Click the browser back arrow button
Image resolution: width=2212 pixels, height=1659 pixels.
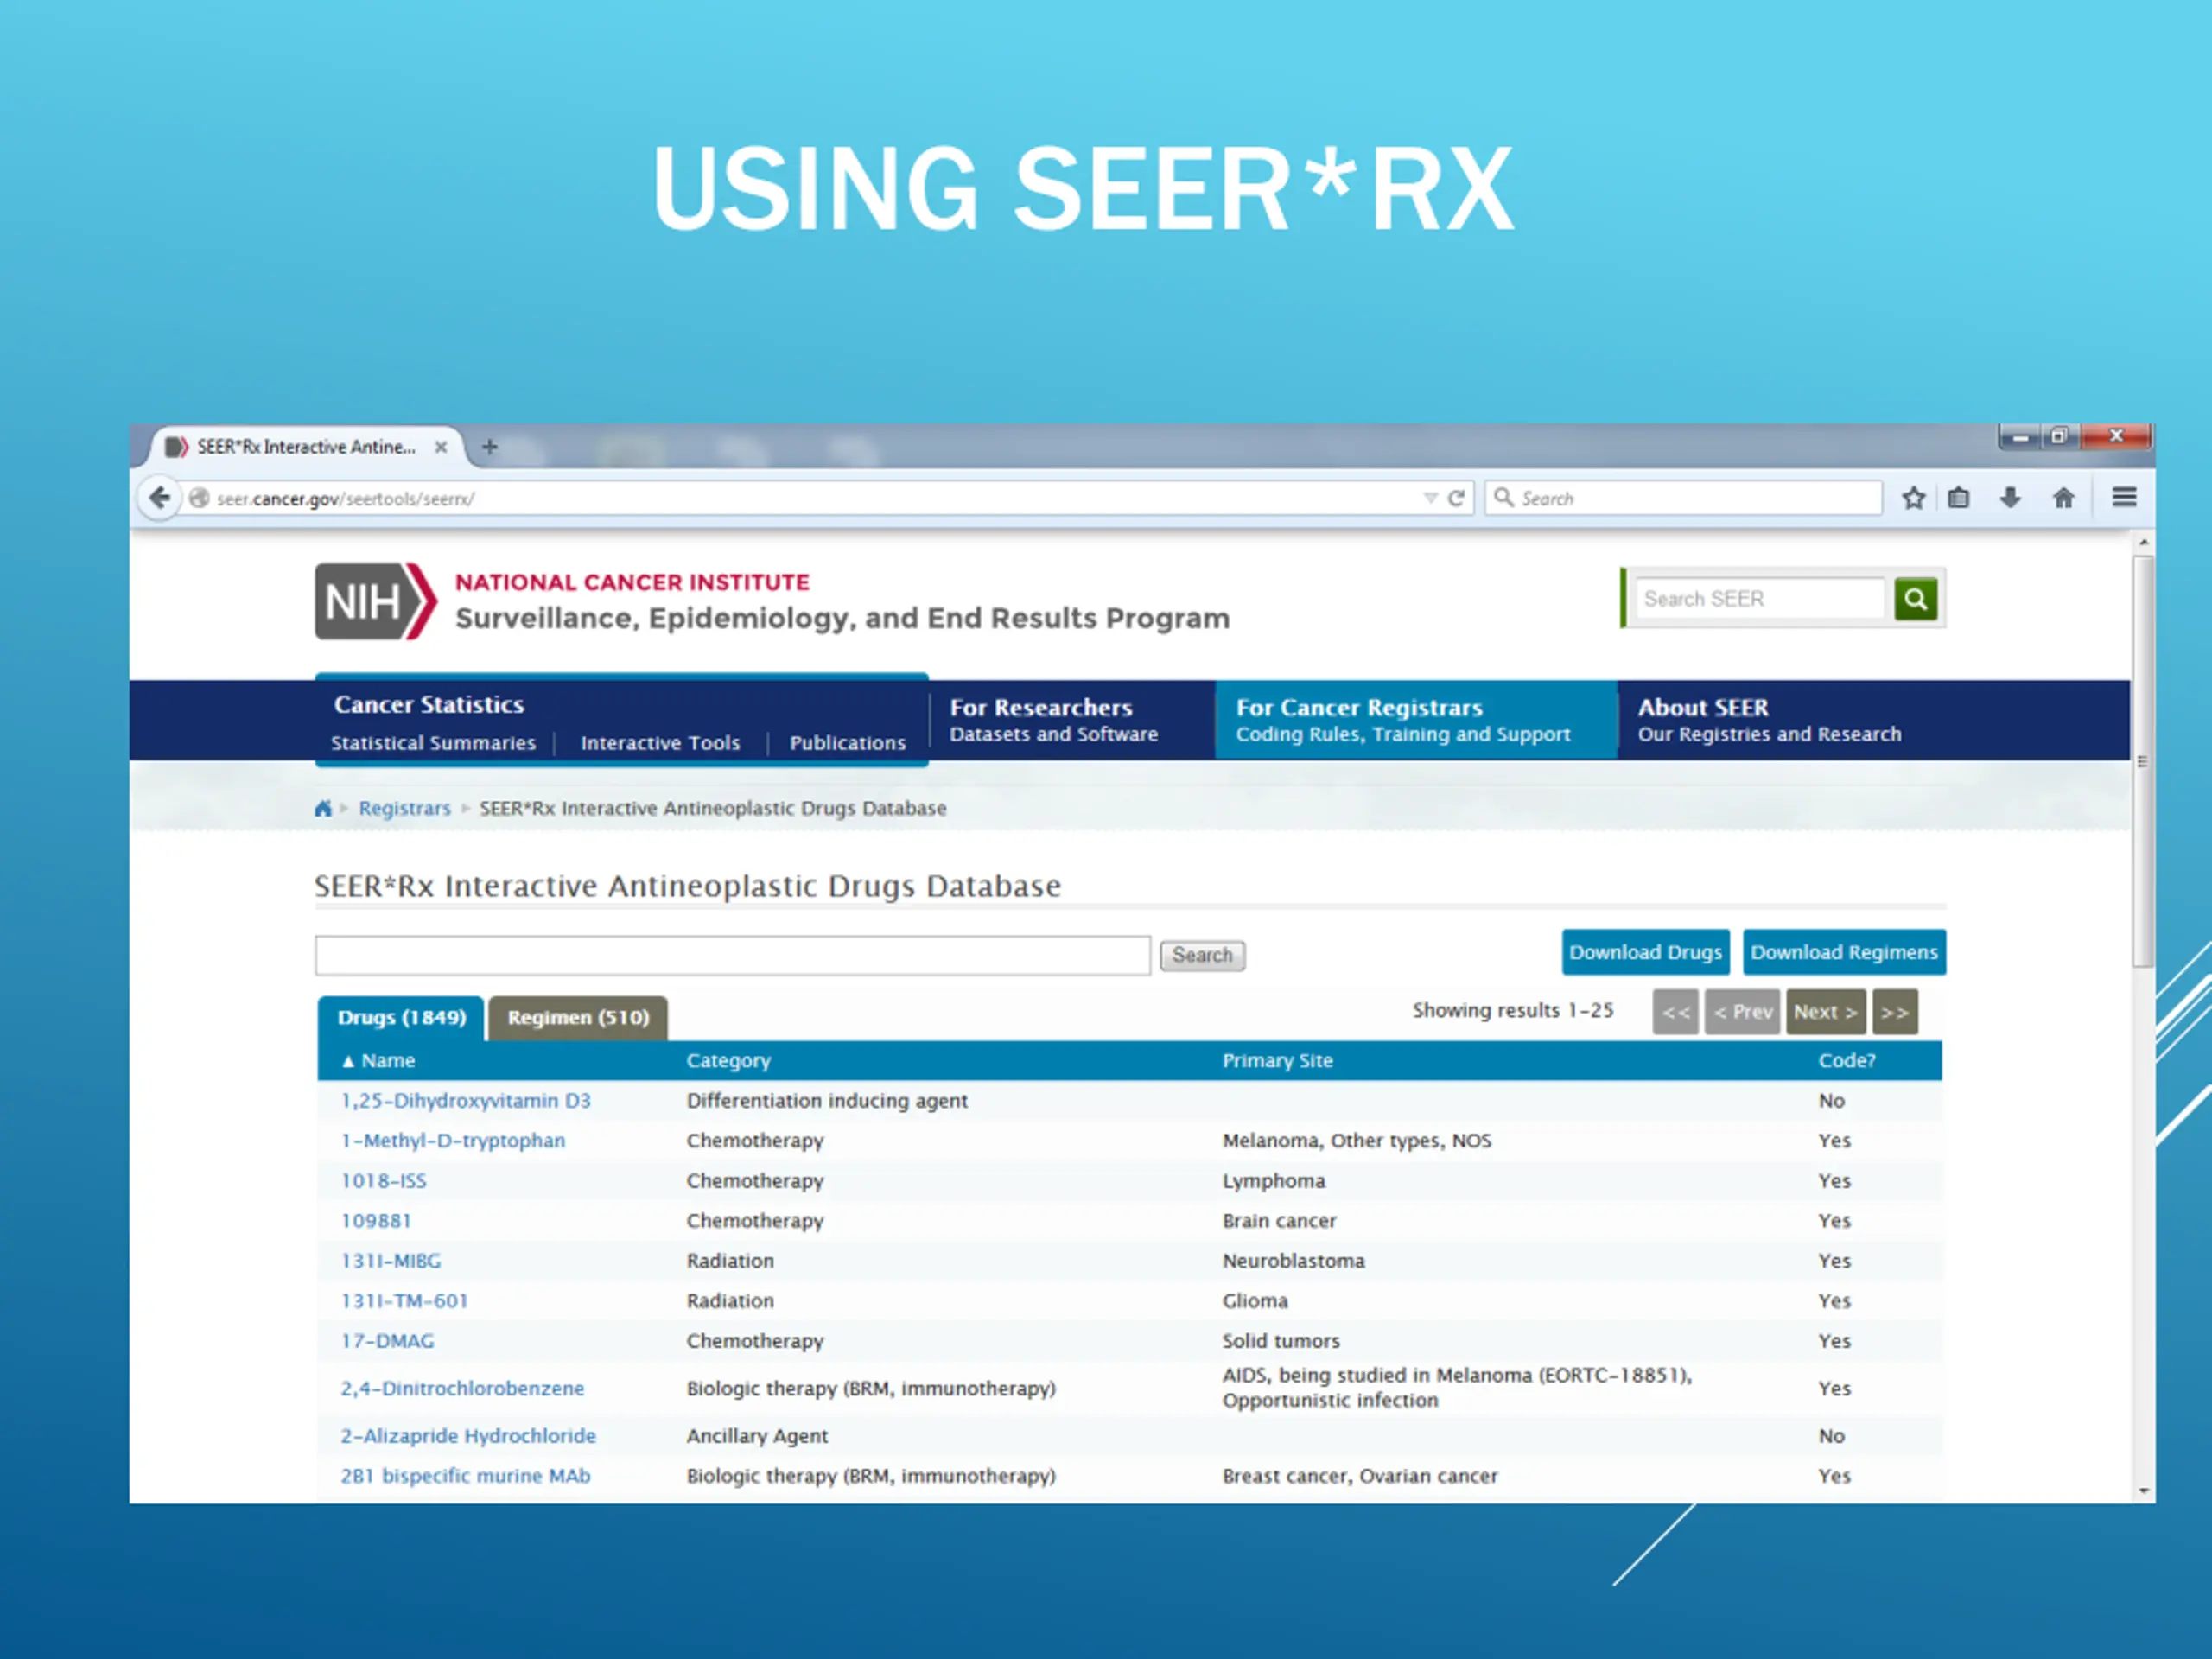pyautogui.click(x=160, y=497)
